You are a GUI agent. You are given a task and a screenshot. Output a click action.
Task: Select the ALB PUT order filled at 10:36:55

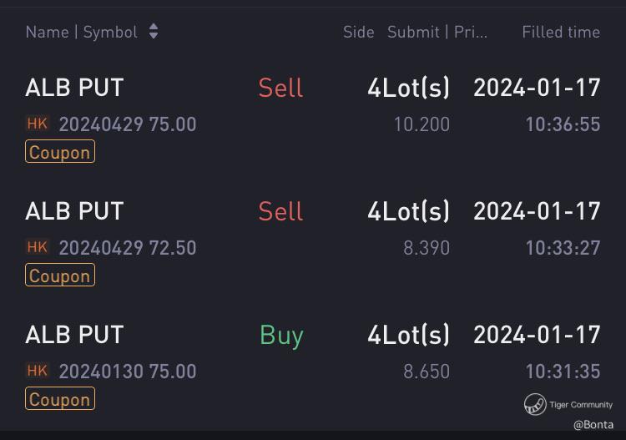pyautogui.click(x=74, y=88)
